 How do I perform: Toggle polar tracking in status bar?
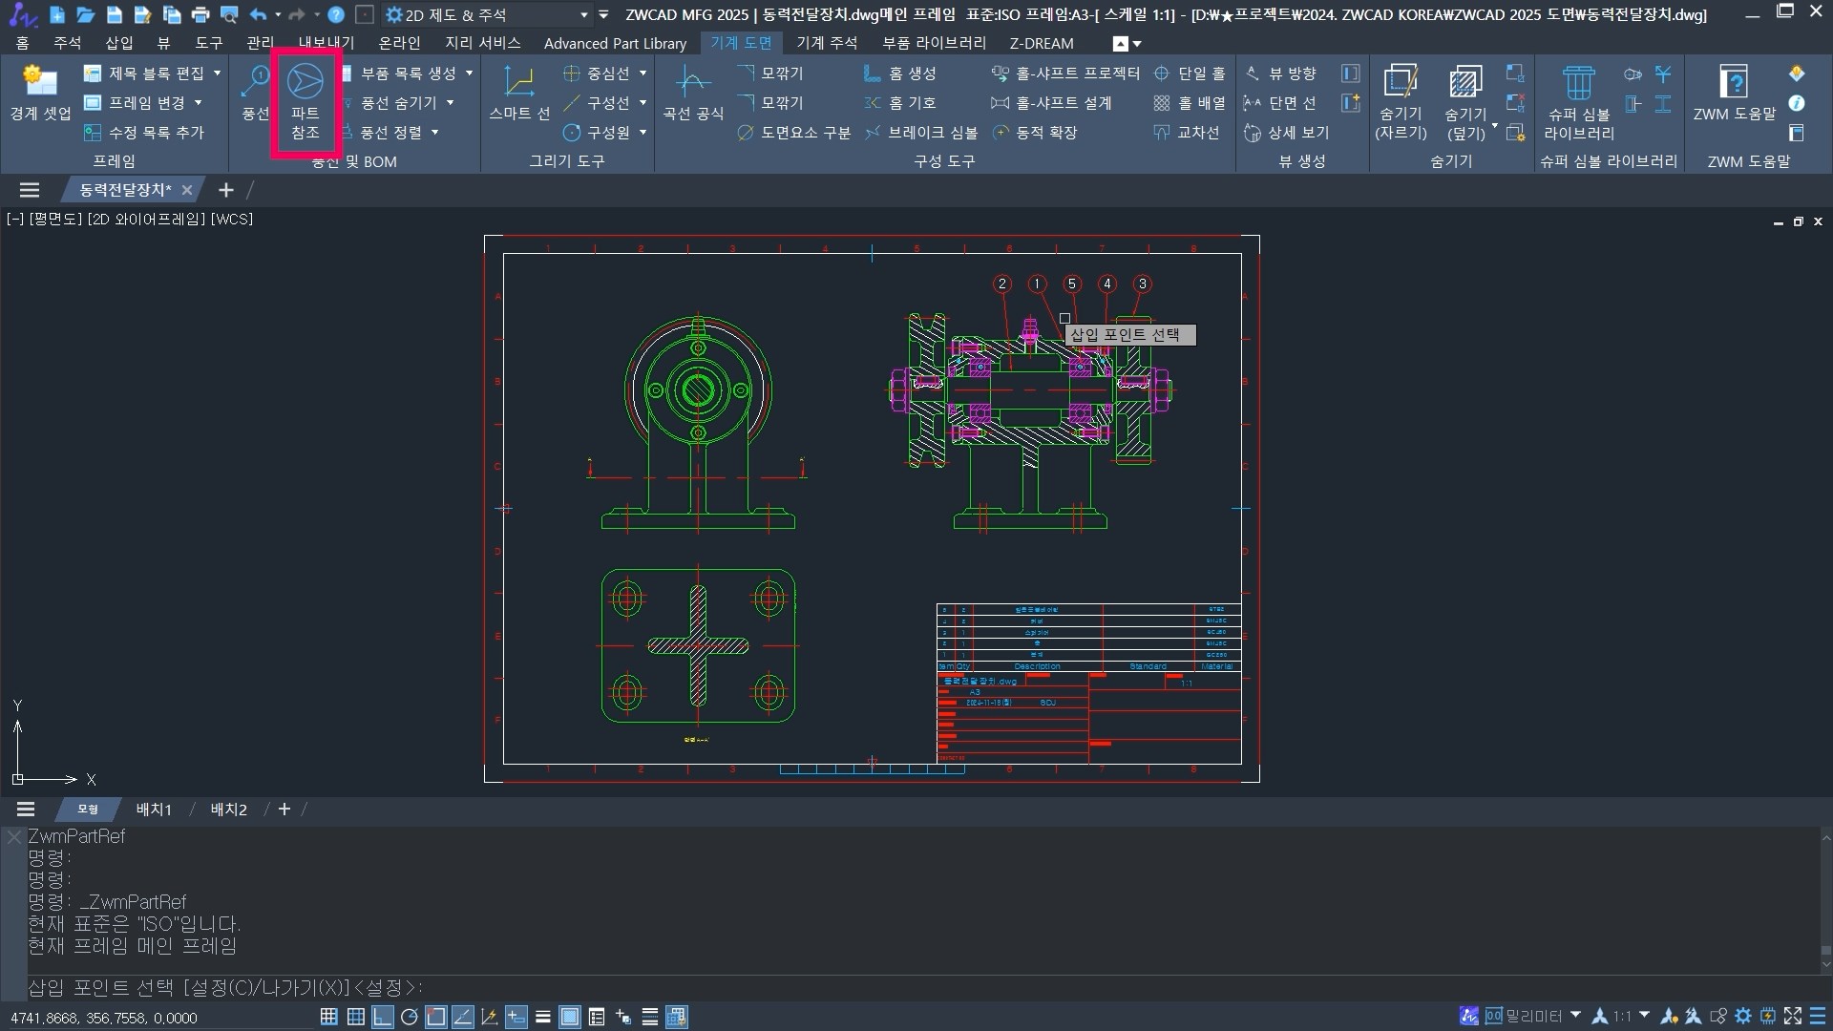coord(409,1017)
